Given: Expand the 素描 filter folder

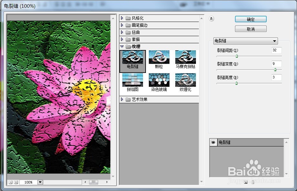Looking at the screenshot, I should 122,39.
